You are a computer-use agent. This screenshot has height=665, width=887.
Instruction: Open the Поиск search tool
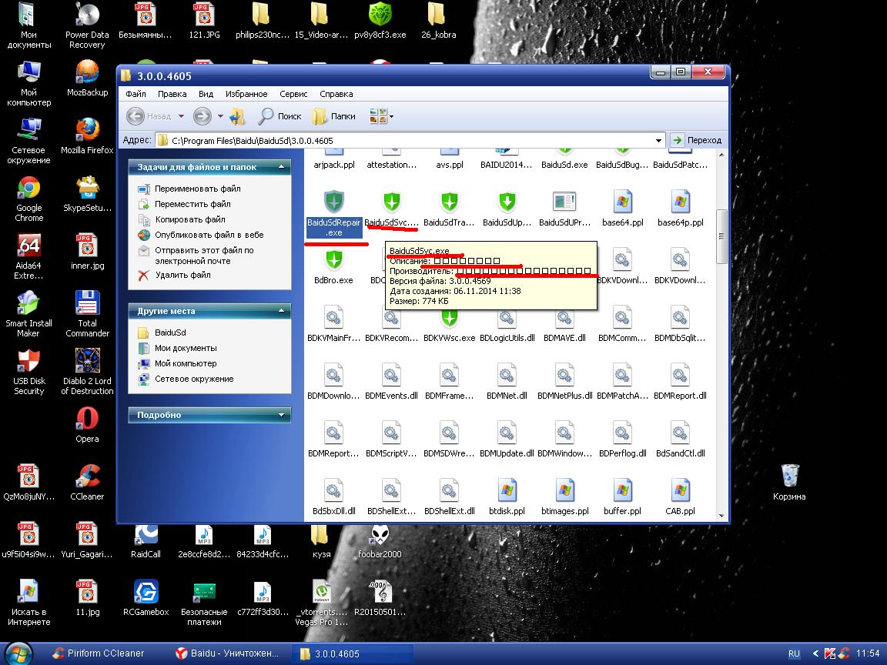click(280, 116)
